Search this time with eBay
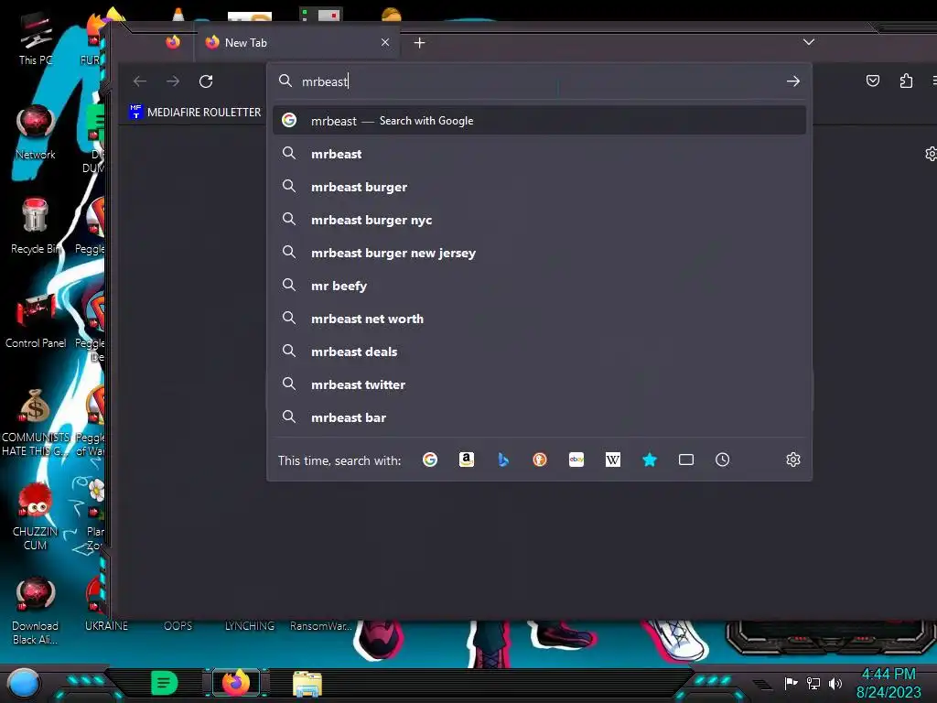Viewport: 937px width, 703px height. 576,460
